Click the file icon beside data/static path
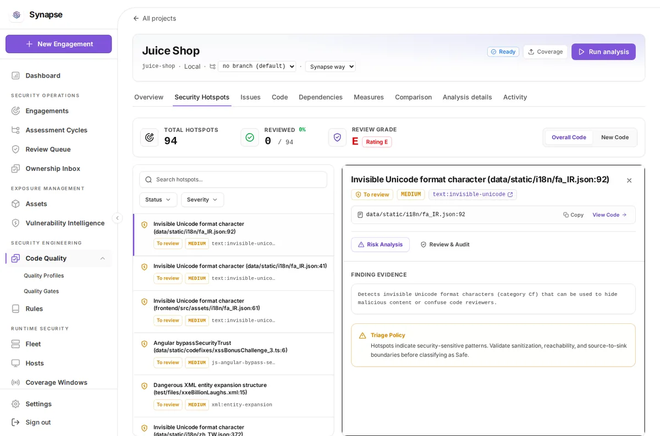The width and height of the screenshot is (660, 436). point(360,215)
